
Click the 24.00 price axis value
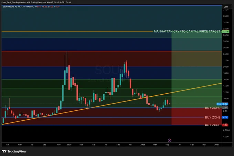point(226,54)
